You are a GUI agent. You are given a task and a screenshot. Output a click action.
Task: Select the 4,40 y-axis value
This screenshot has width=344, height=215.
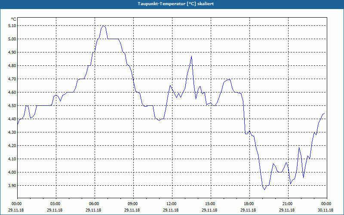12,119
